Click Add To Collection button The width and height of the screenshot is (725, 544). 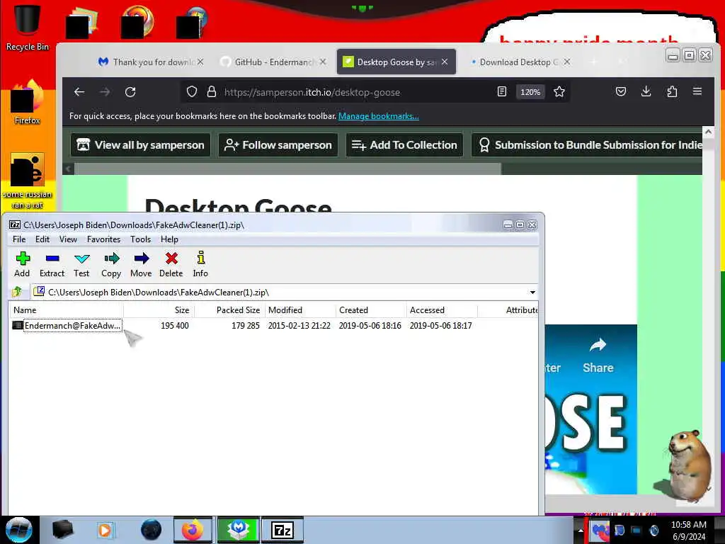pos(404,145)
